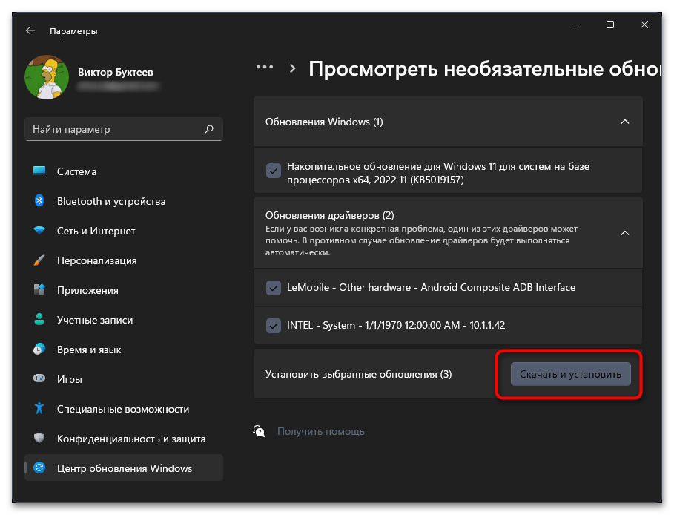Focus the Найти параметр search field
This screenshot has height=515, width=674.
pyautogui.click(x=124, y=129)
